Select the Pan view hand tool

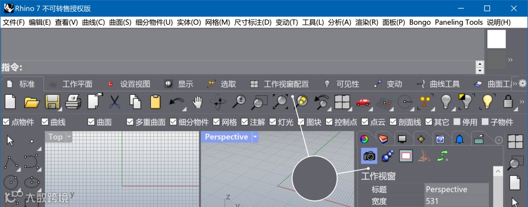(197, 102)
